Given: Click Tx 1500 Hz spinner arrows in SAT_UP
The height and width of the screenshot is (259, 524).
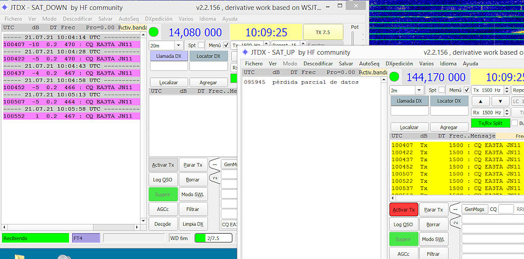Looking at the screenshot, I should (506, 89).
